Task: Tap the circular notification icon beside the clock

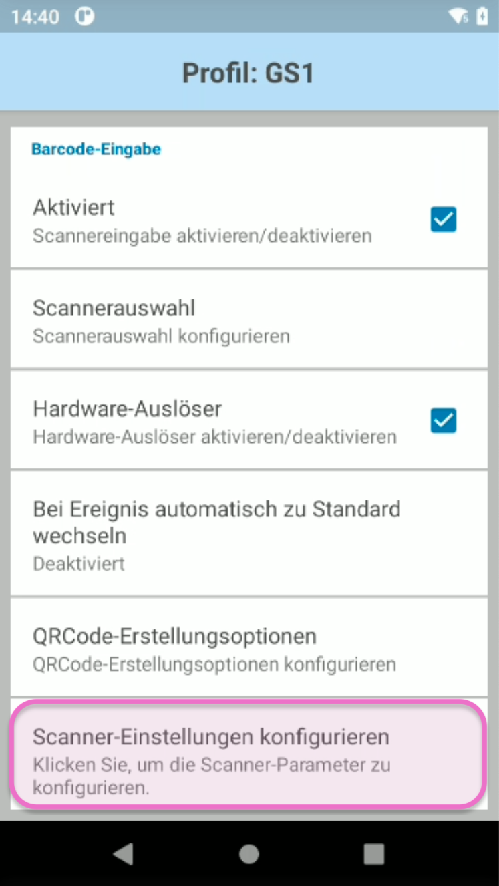Action: pos(85,16)
